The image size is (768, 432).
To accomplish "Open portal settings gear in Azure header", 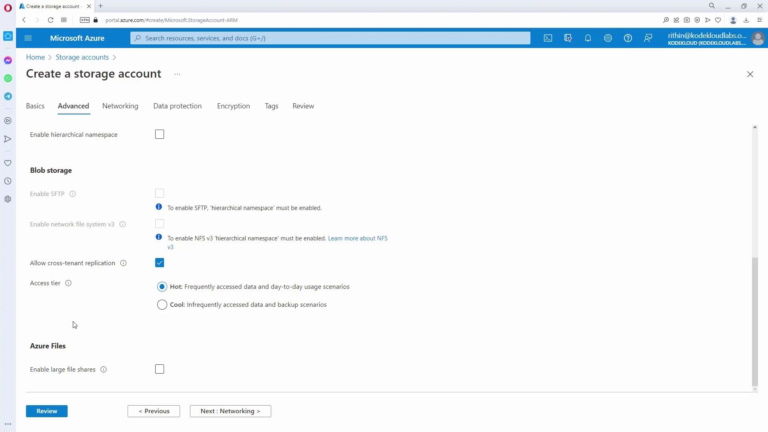I will pos(608,38).
